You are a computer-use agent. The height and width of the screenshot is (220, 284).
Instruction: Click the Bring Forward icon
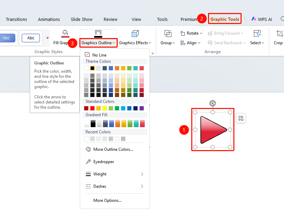[x=210, y=33]
